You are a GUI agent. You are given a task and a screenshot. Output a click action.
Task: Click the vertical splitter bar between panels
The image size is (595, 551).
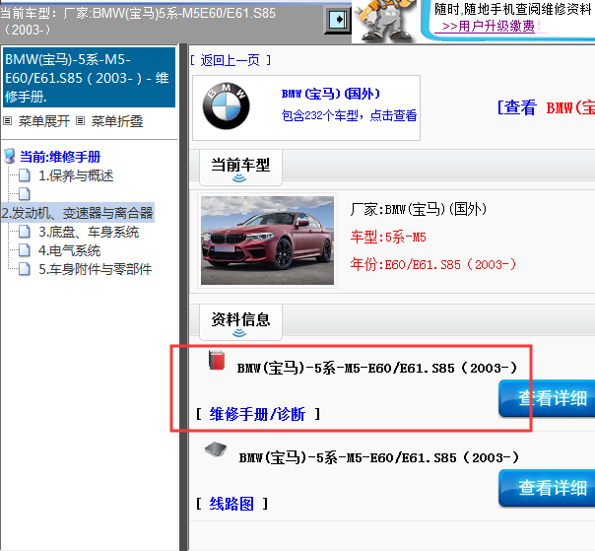(x=183, y=297)
